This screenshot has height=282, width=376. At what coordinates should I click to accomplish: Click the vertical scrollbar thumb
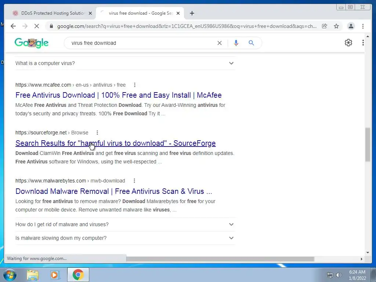[x=368, y=145]
